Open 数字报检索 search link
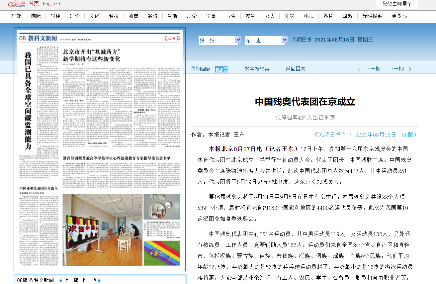The image size is (436, 284). pos(257,69)
